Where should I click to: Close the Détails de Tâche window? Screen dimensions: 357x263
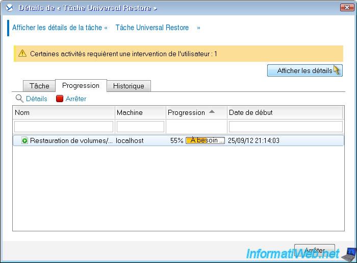point(347,7)
